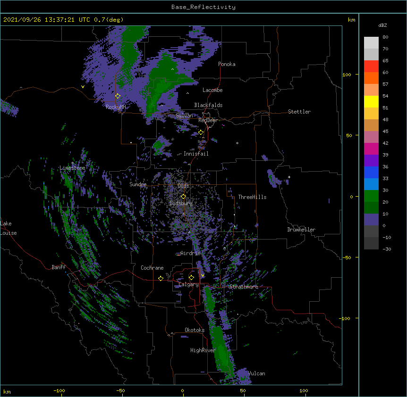Click the 80 value on dBZ legend
The width and height of the screenshot is (407, 397).
coord(385,37)
